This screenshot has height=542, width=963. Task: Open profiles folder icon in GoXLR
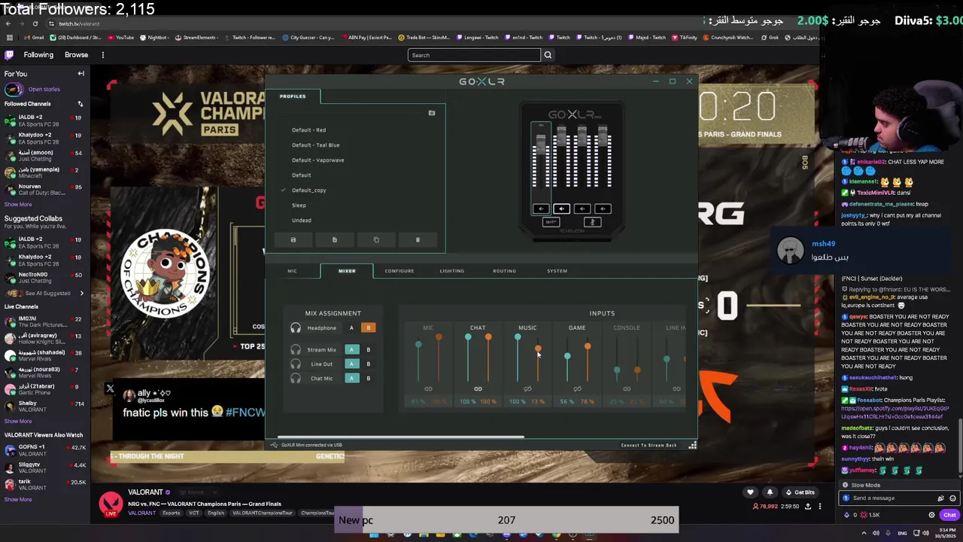pyautogui.click(x=432, y=113)
